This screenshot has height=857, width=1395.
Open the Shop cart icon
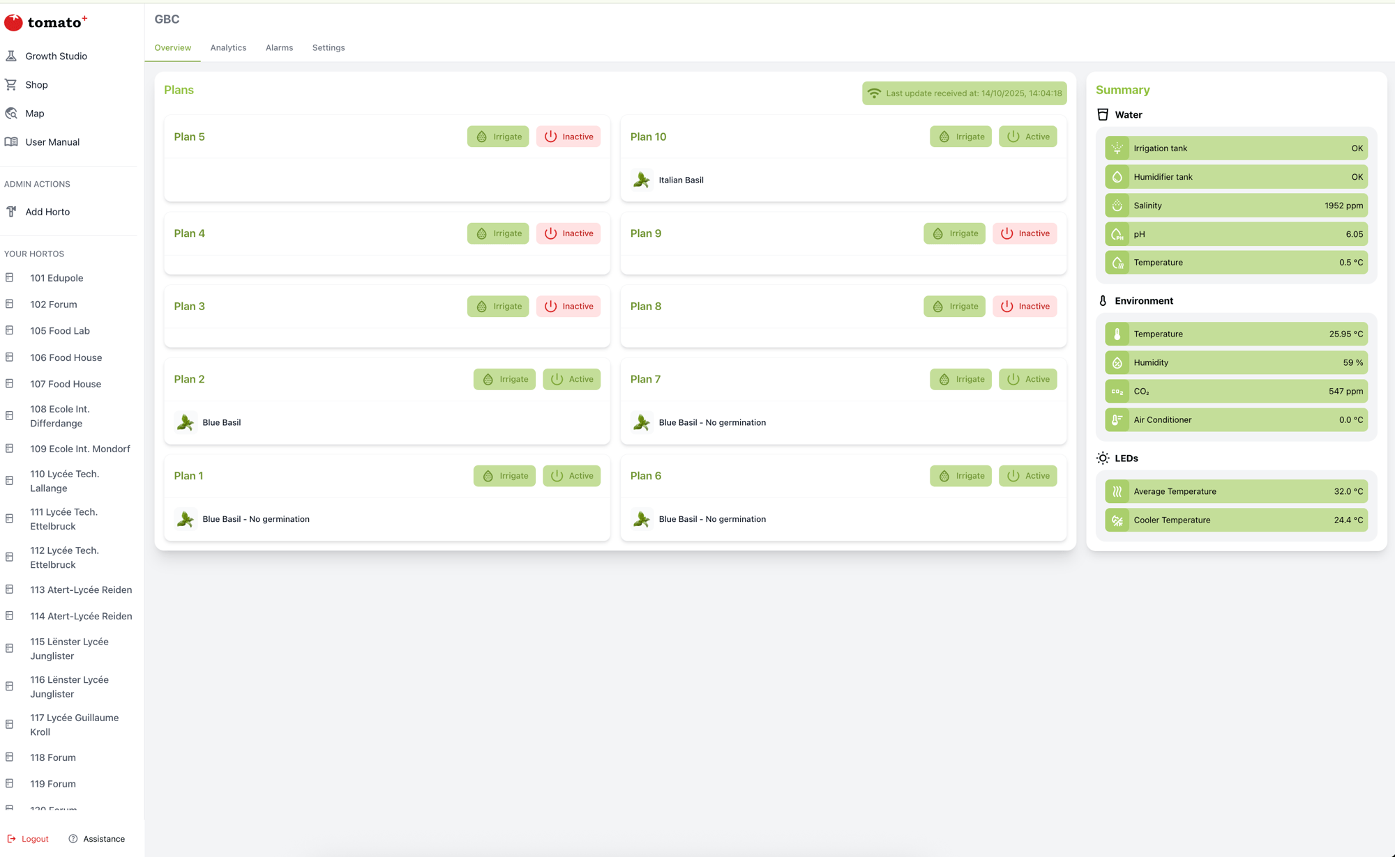pyautogui.click(x=11, y=84)
